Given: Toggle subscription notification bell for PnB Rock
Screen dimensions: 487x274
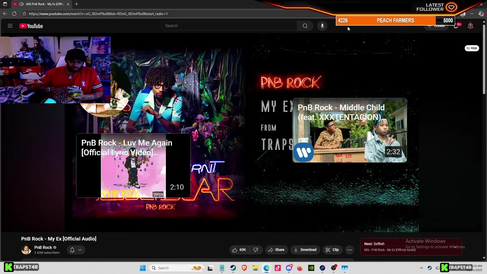Looking at the screenshot, I should point(72,250).
